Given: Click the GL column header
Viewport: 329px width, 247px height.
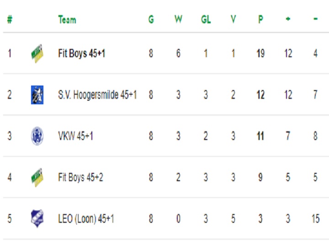Looking at the screenshot, I should coord(206,20).
